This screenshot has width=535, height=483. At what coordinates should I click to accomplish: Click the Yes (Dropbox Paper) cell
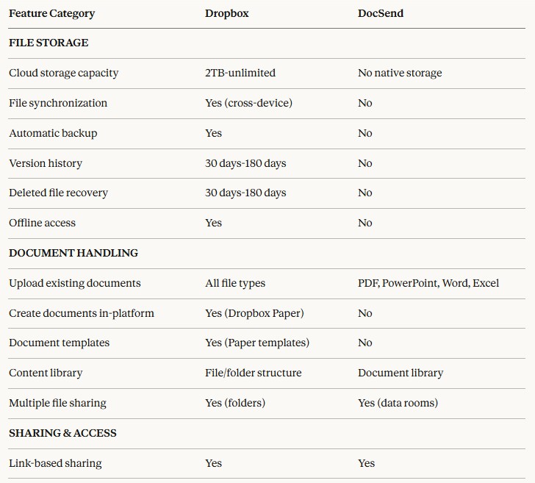(254, 313)
